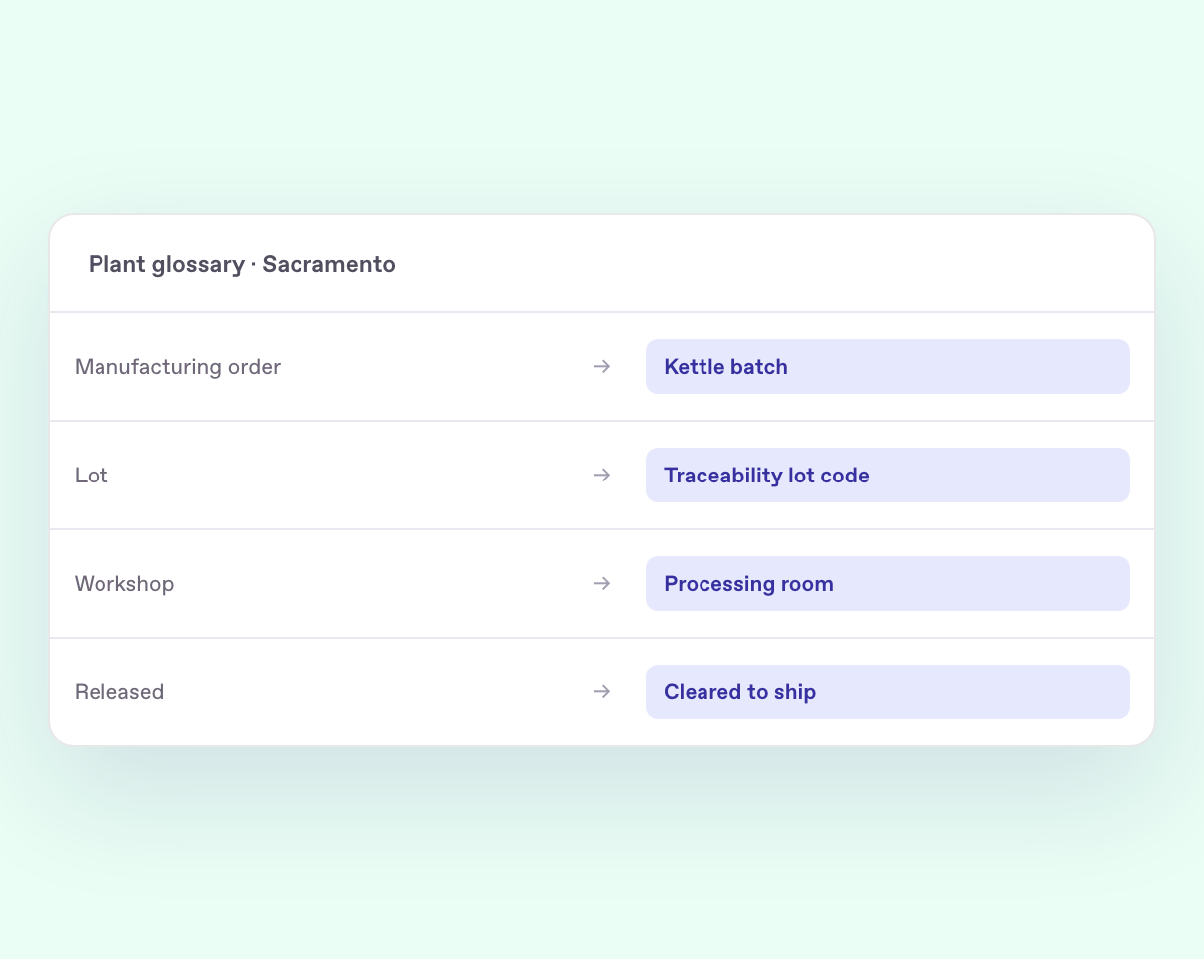The width and height of the screenshot is (1204, 959).
Task: Click the Plant glossary title text
Action: (x=166, y=265)
